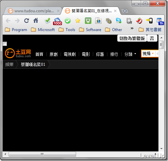
Task: Toggle the extension showing the off label
Action: 129,21
